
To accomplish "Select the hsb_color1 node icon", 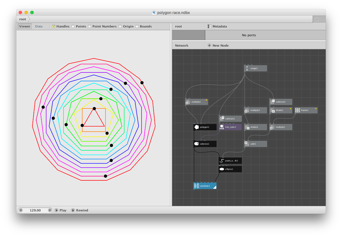I will point(222,127).
